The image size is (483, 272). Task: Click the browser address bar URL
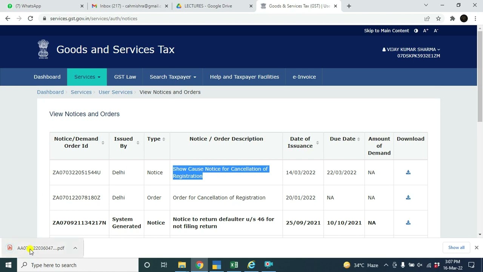click(94, 19)
